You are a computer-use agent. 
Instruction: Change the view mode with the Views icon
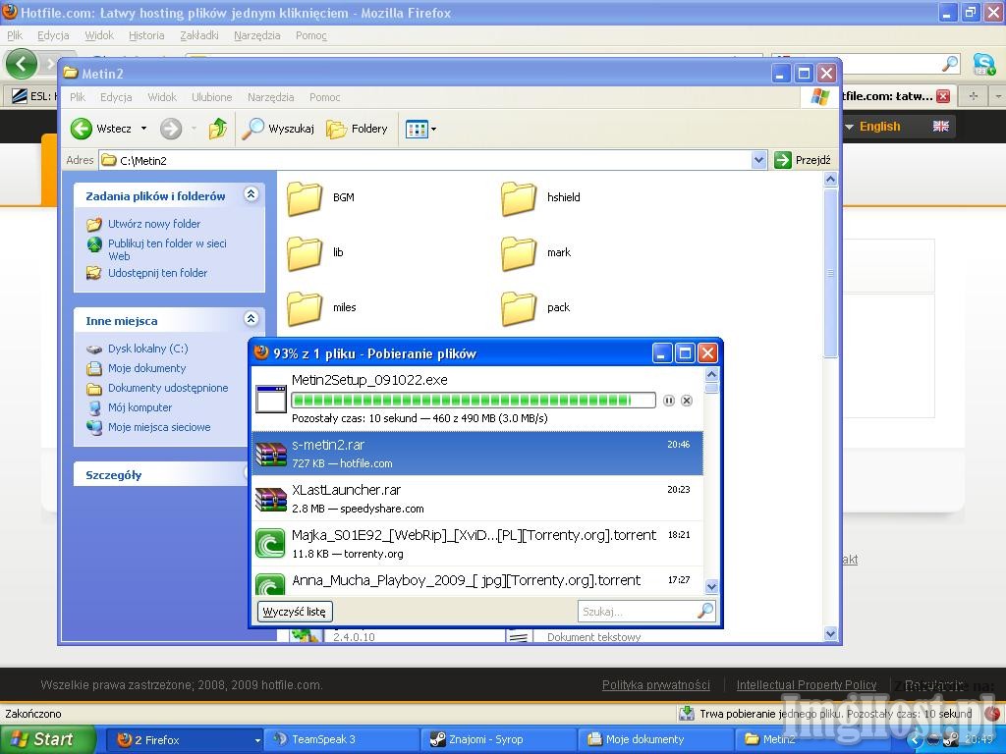[x=417, y=129]
